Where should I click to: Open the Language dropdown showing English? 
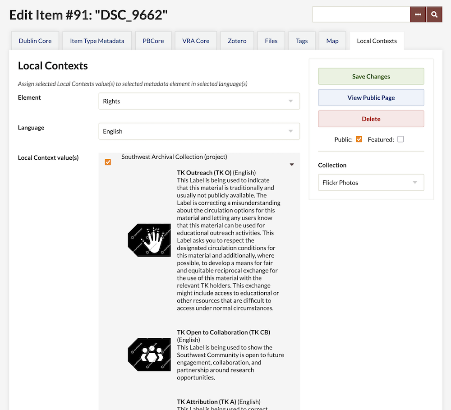[199, 131]
